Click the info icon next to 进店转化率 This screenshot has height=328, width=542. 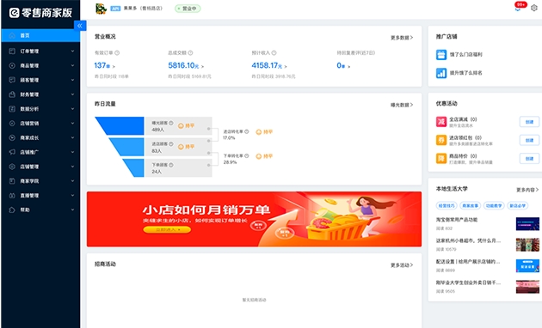pyautogui.click(x=246, y=131)
